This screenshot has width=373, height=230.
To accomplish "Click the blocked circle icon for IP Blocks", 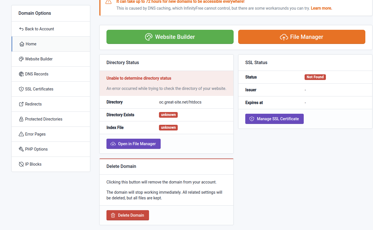I will point(21,164).
